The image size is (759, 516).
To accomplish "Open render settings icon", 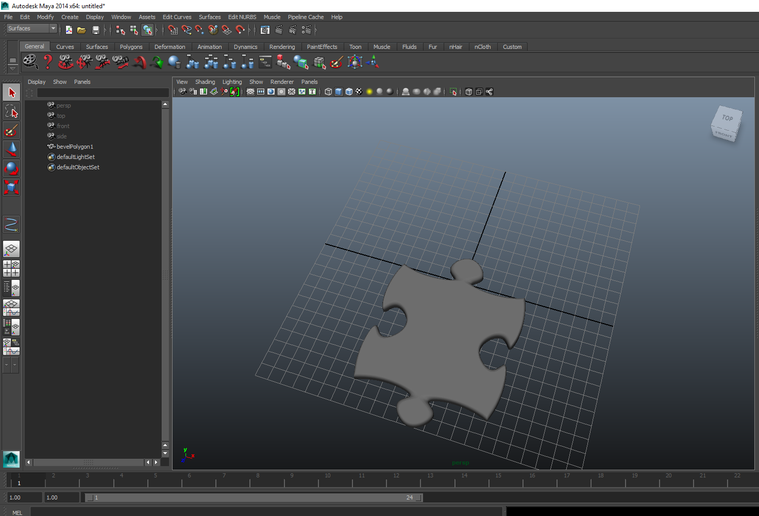I will [307, 30].
